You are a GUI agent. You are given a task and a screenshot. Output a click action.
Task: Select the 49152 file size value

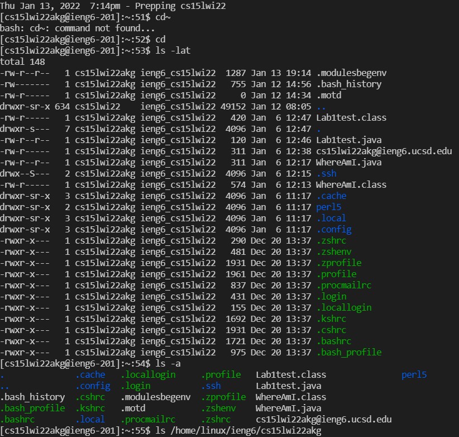[232, 107]
